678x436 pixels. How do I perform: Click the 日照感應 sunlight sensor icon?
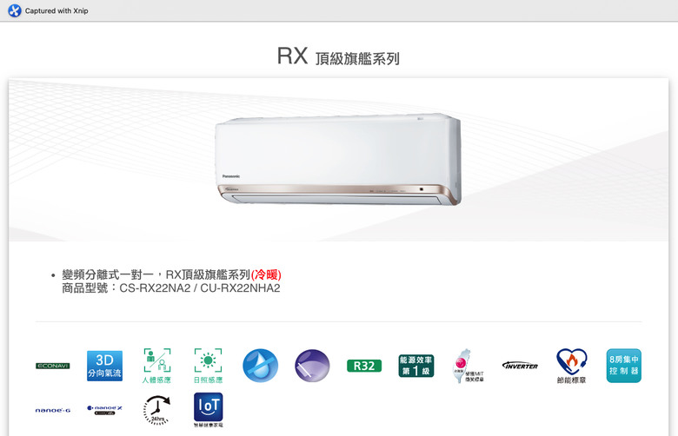[x=209, y=366]
